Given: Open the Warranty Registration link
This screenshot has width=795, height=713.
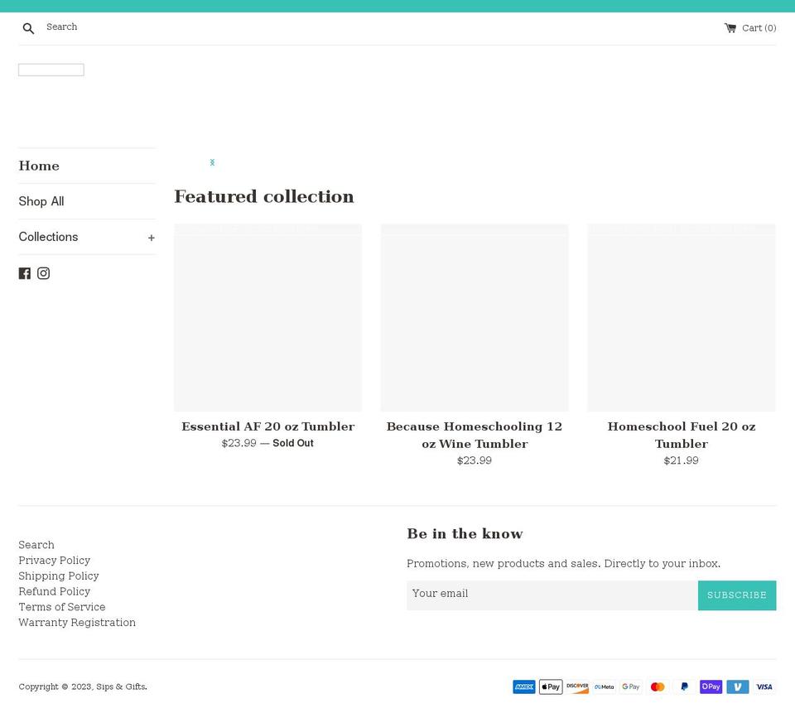Looking at the screenshot, I should click(x=77, y=623).
